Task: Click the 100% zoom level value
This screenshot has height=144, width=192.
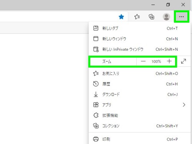Action: [156, 61]
